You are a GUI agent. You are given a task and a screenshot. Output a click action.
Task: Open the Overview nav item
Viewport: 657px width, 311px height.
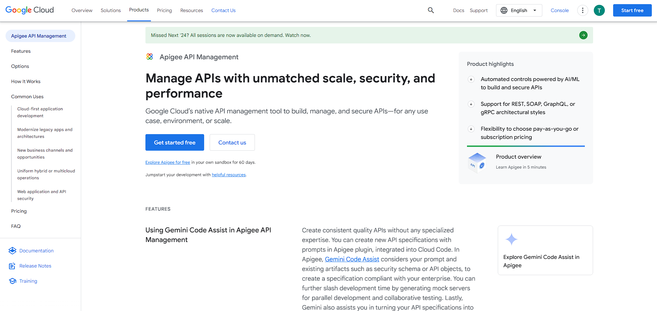[x=82, y=10]
